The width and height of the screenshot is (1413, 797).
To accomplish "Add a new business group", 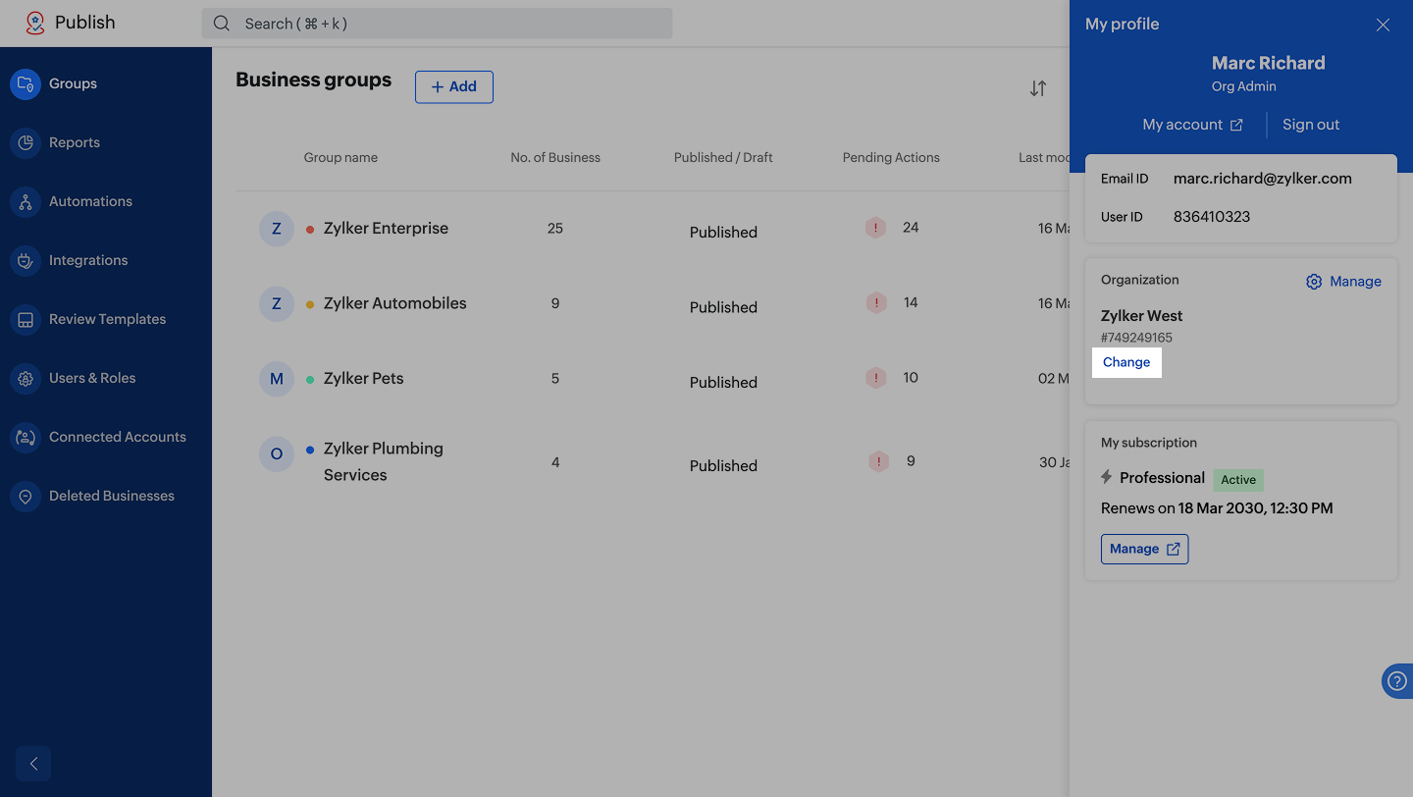I will tap(453, 86).
